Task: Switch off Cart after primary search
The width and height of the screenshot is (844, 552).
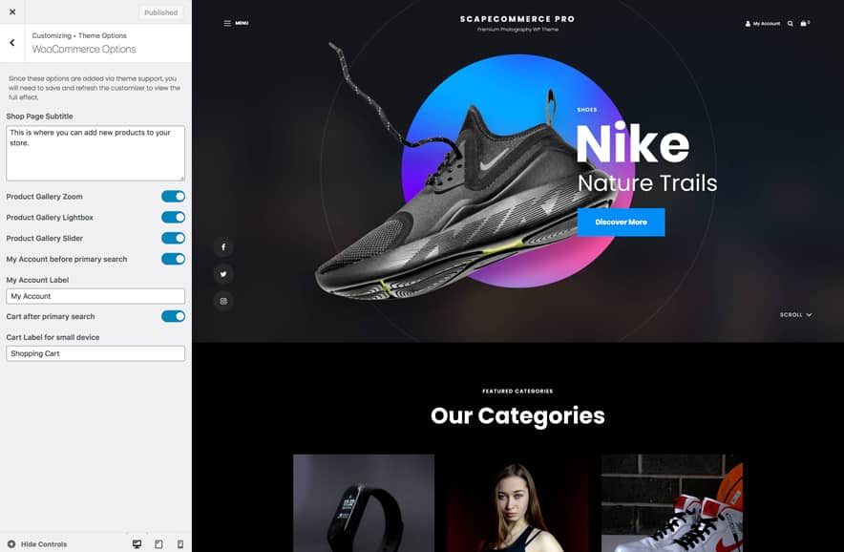Action: coord(174,316)
